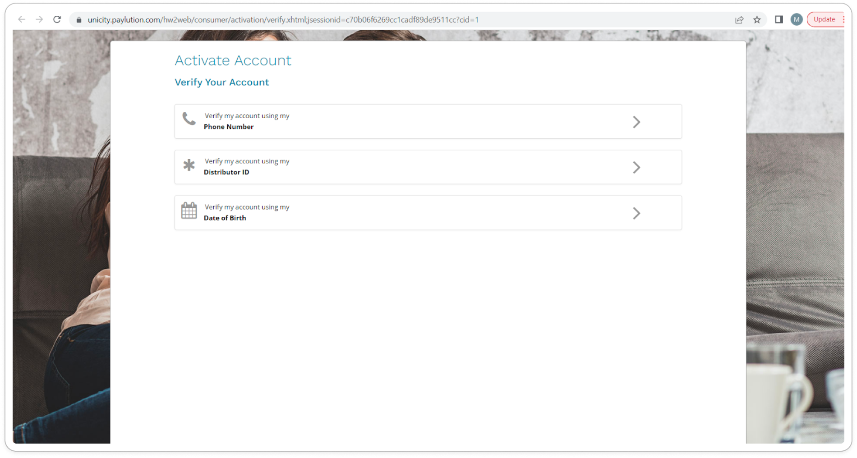
Task: Expand Phone Number row chevron
Action: point(636,122)
